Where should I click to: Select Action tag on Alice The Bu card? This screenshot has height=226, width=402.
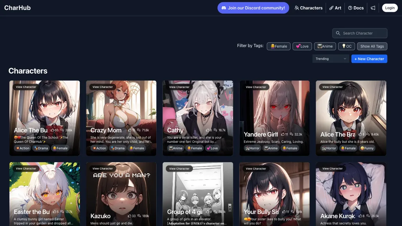(22, 148)
